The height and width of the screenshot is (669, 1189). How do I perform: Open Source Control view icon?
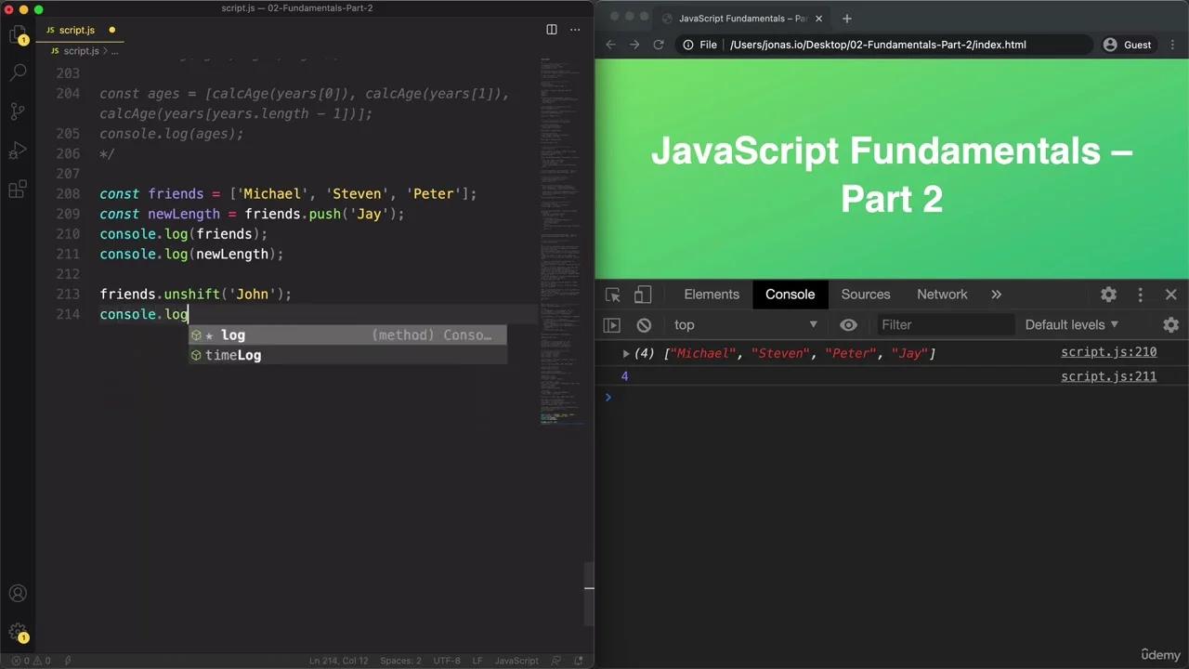click(x=18, y=111)
